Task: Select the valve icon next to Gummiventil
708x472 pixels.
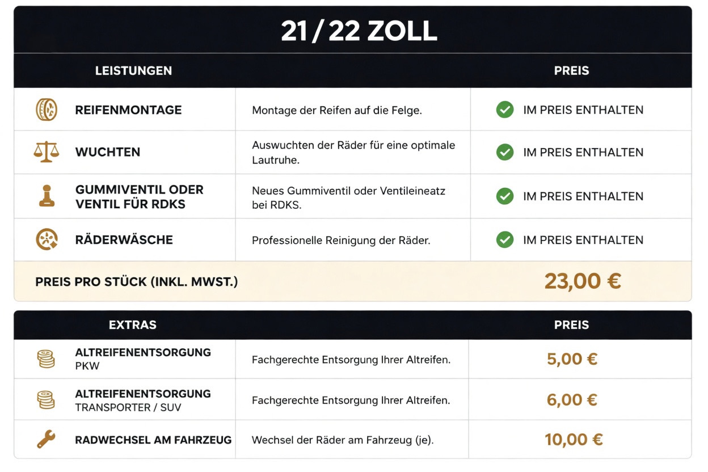Action: [x=47, y=196]
